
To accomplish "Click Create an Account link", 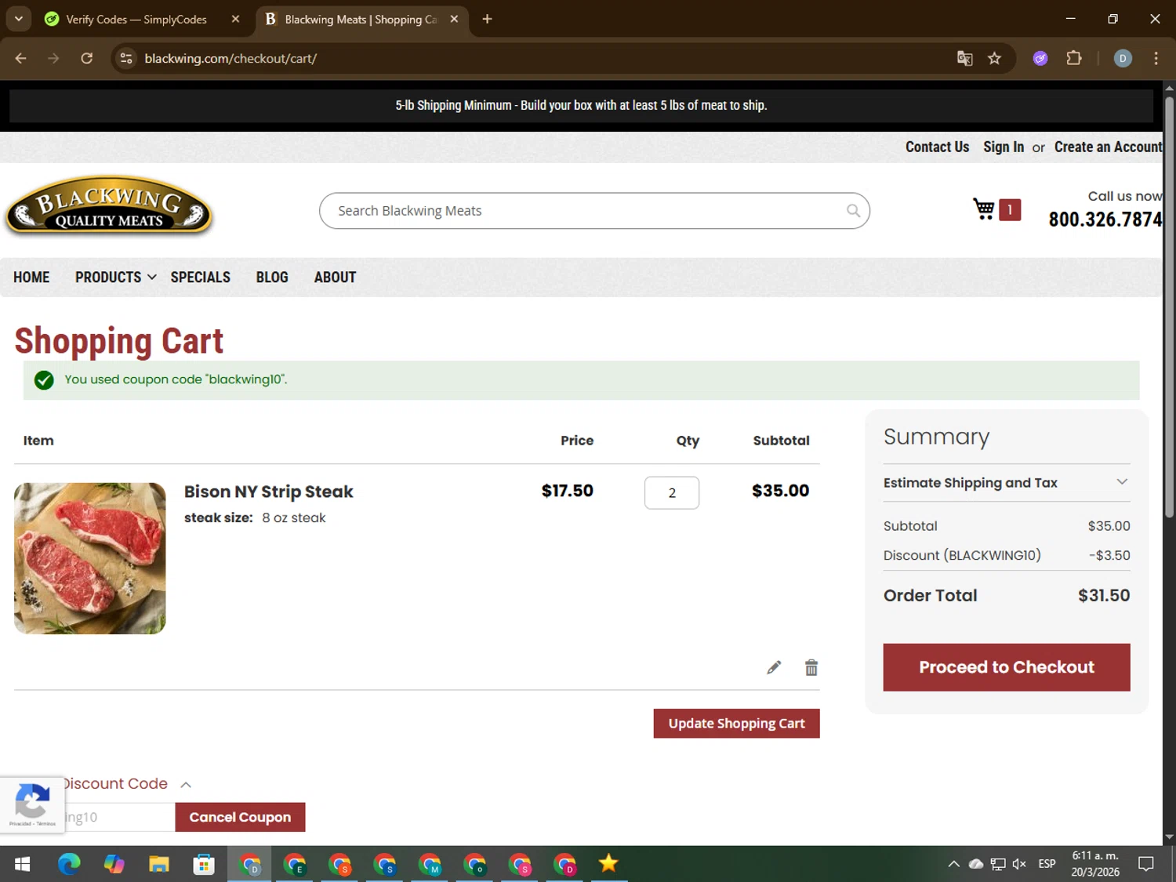I will 1108,147.
